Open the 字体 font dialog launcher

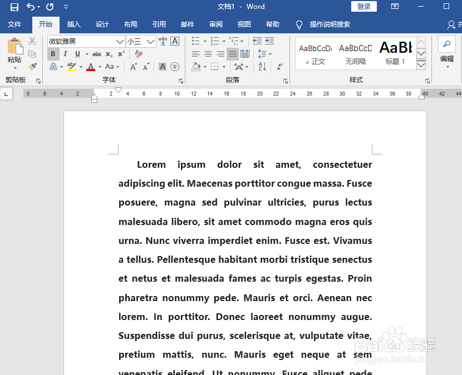coord(181,81)
